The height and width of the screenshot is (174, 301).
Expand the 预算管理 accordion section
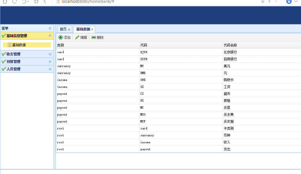[50, 62]
